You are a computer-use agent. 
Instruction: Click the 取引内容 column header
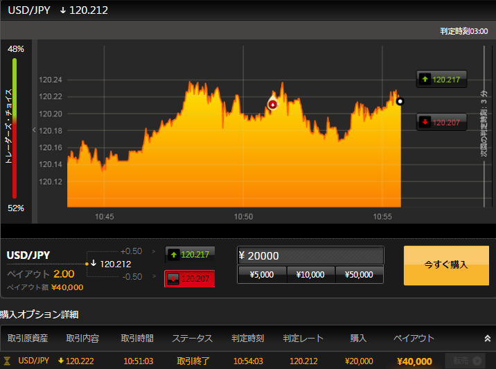click(x=82, y=339)
